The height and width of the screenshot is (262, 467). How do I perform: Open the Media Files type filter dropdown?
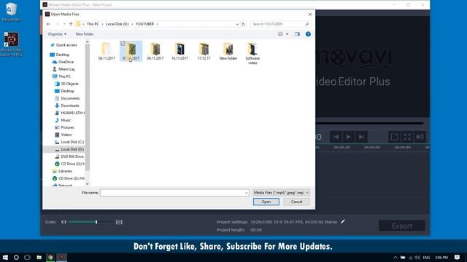281,193
